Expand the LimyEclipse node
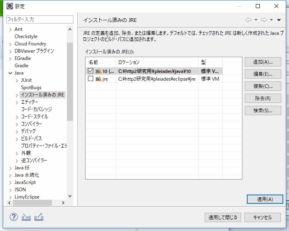289x231 pixels. pos(10,197)
